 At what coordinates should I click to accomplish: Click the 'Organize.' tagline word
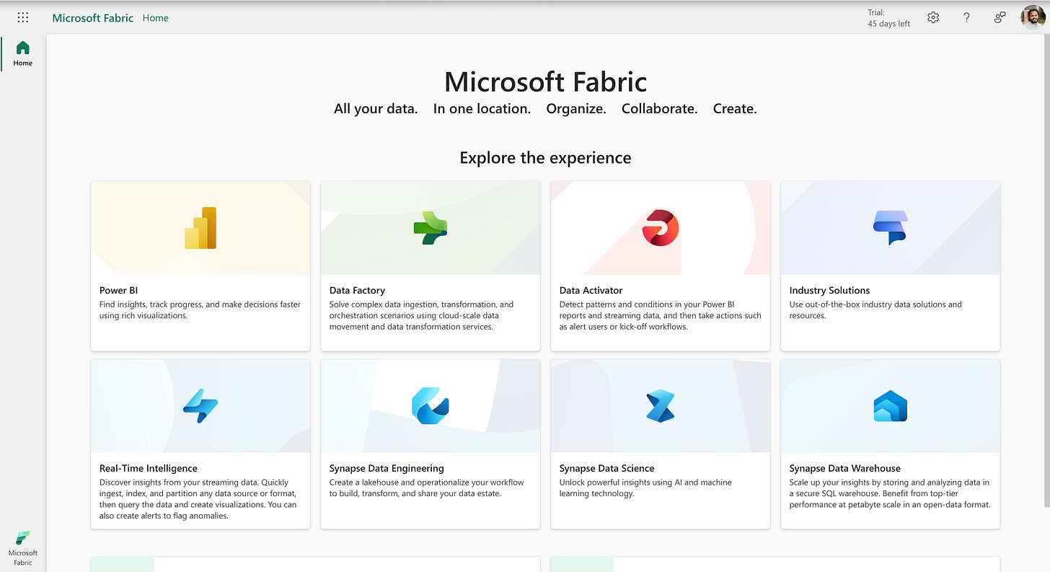(576, 109)
